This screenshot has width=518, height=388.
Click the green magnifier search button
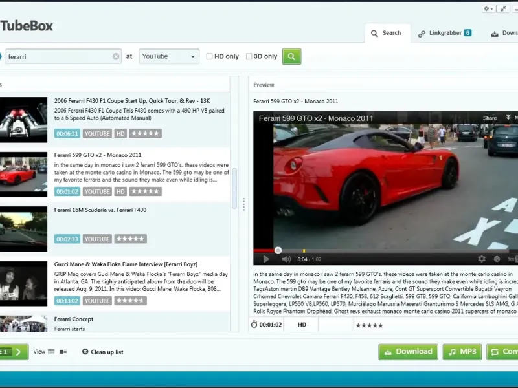[291, 57]
